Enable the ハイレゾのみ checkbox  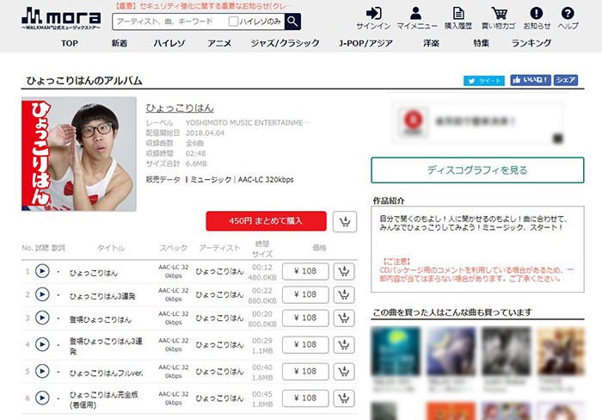234,22
